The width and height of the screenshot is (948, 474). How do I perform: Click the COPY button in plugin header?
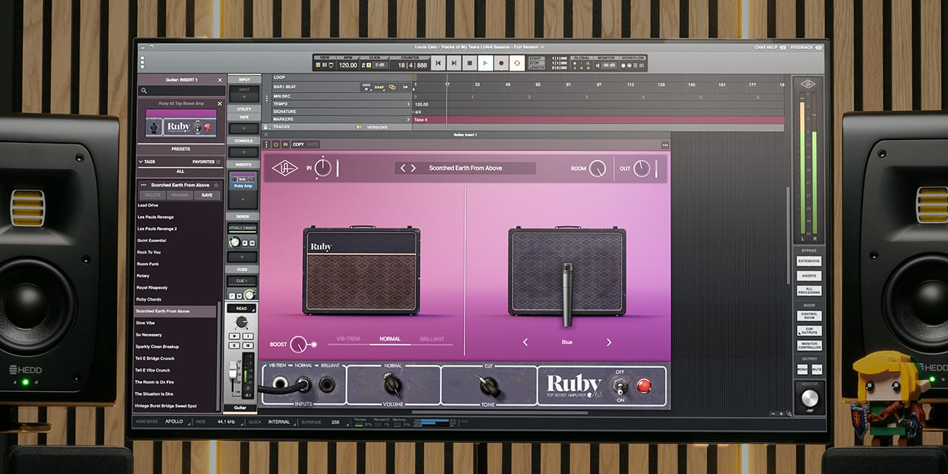[x=298, y=144]
